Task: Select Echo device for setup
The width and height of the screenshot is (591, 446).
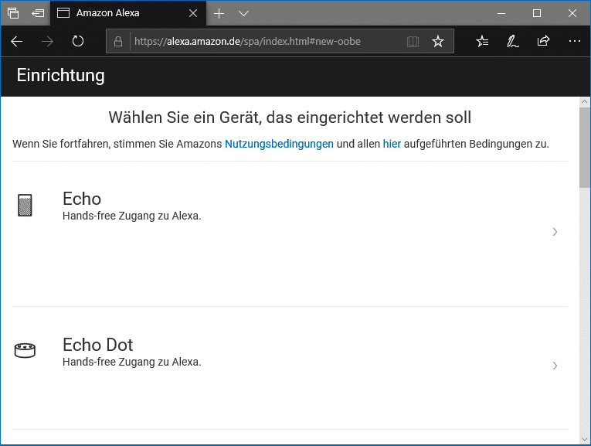Action: click(x=290, y=233)
